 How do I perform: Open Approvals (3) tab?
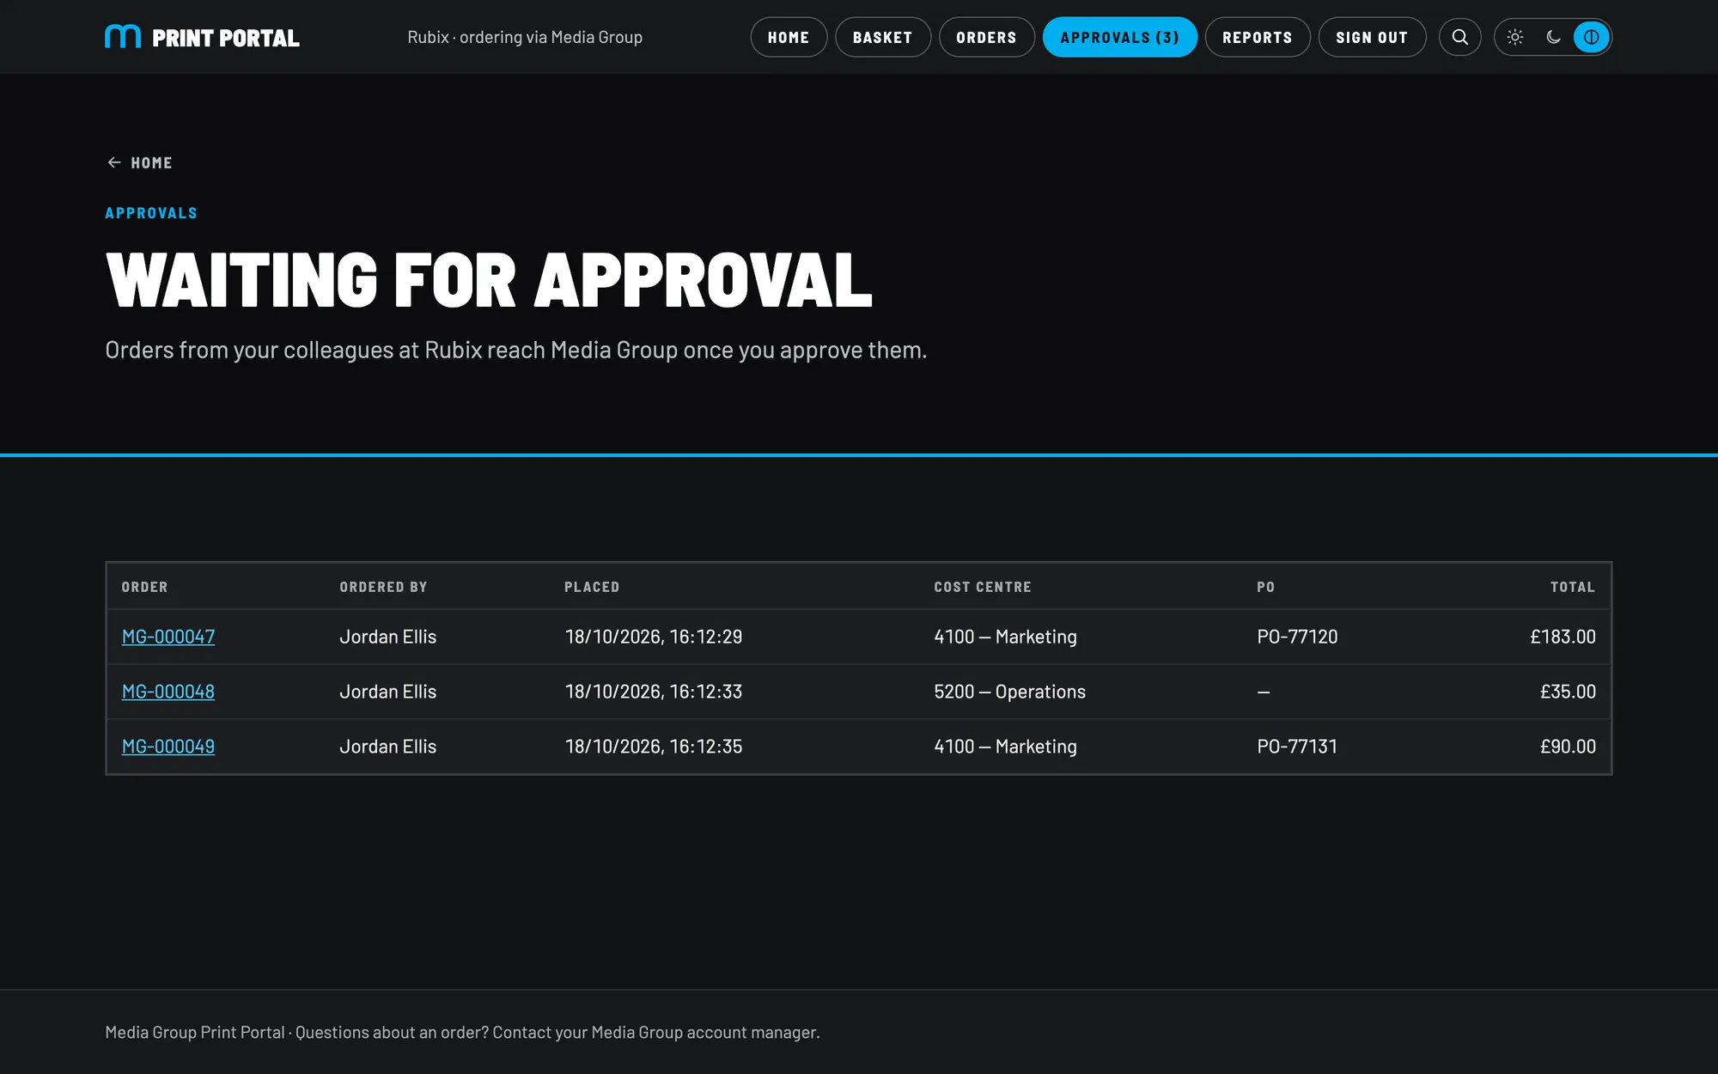click(1119, 37)
